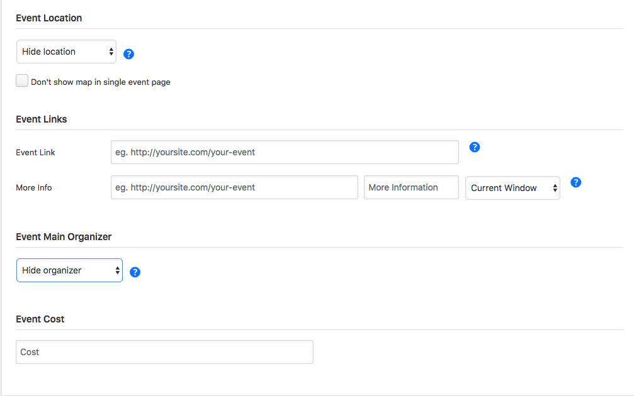Open the Hide location dropdown
This screenshot has height=396, width=634.
(66, 52)
